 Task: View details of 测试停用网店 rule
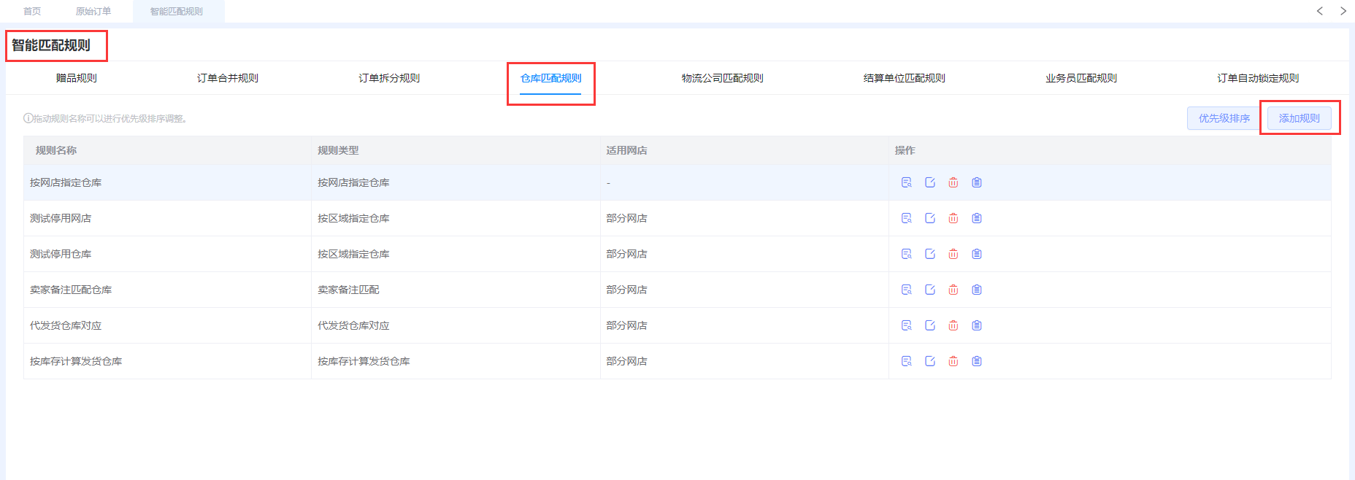pos(907,218)
